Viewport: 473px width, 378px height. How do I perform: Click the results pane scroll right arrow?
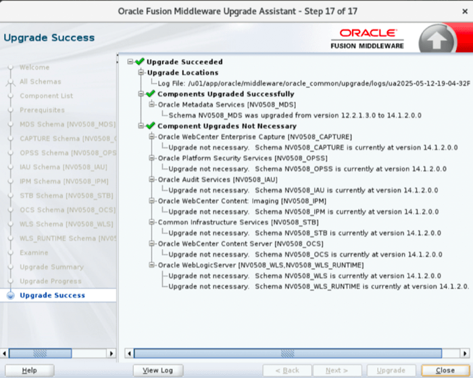(x=465, y=353)
